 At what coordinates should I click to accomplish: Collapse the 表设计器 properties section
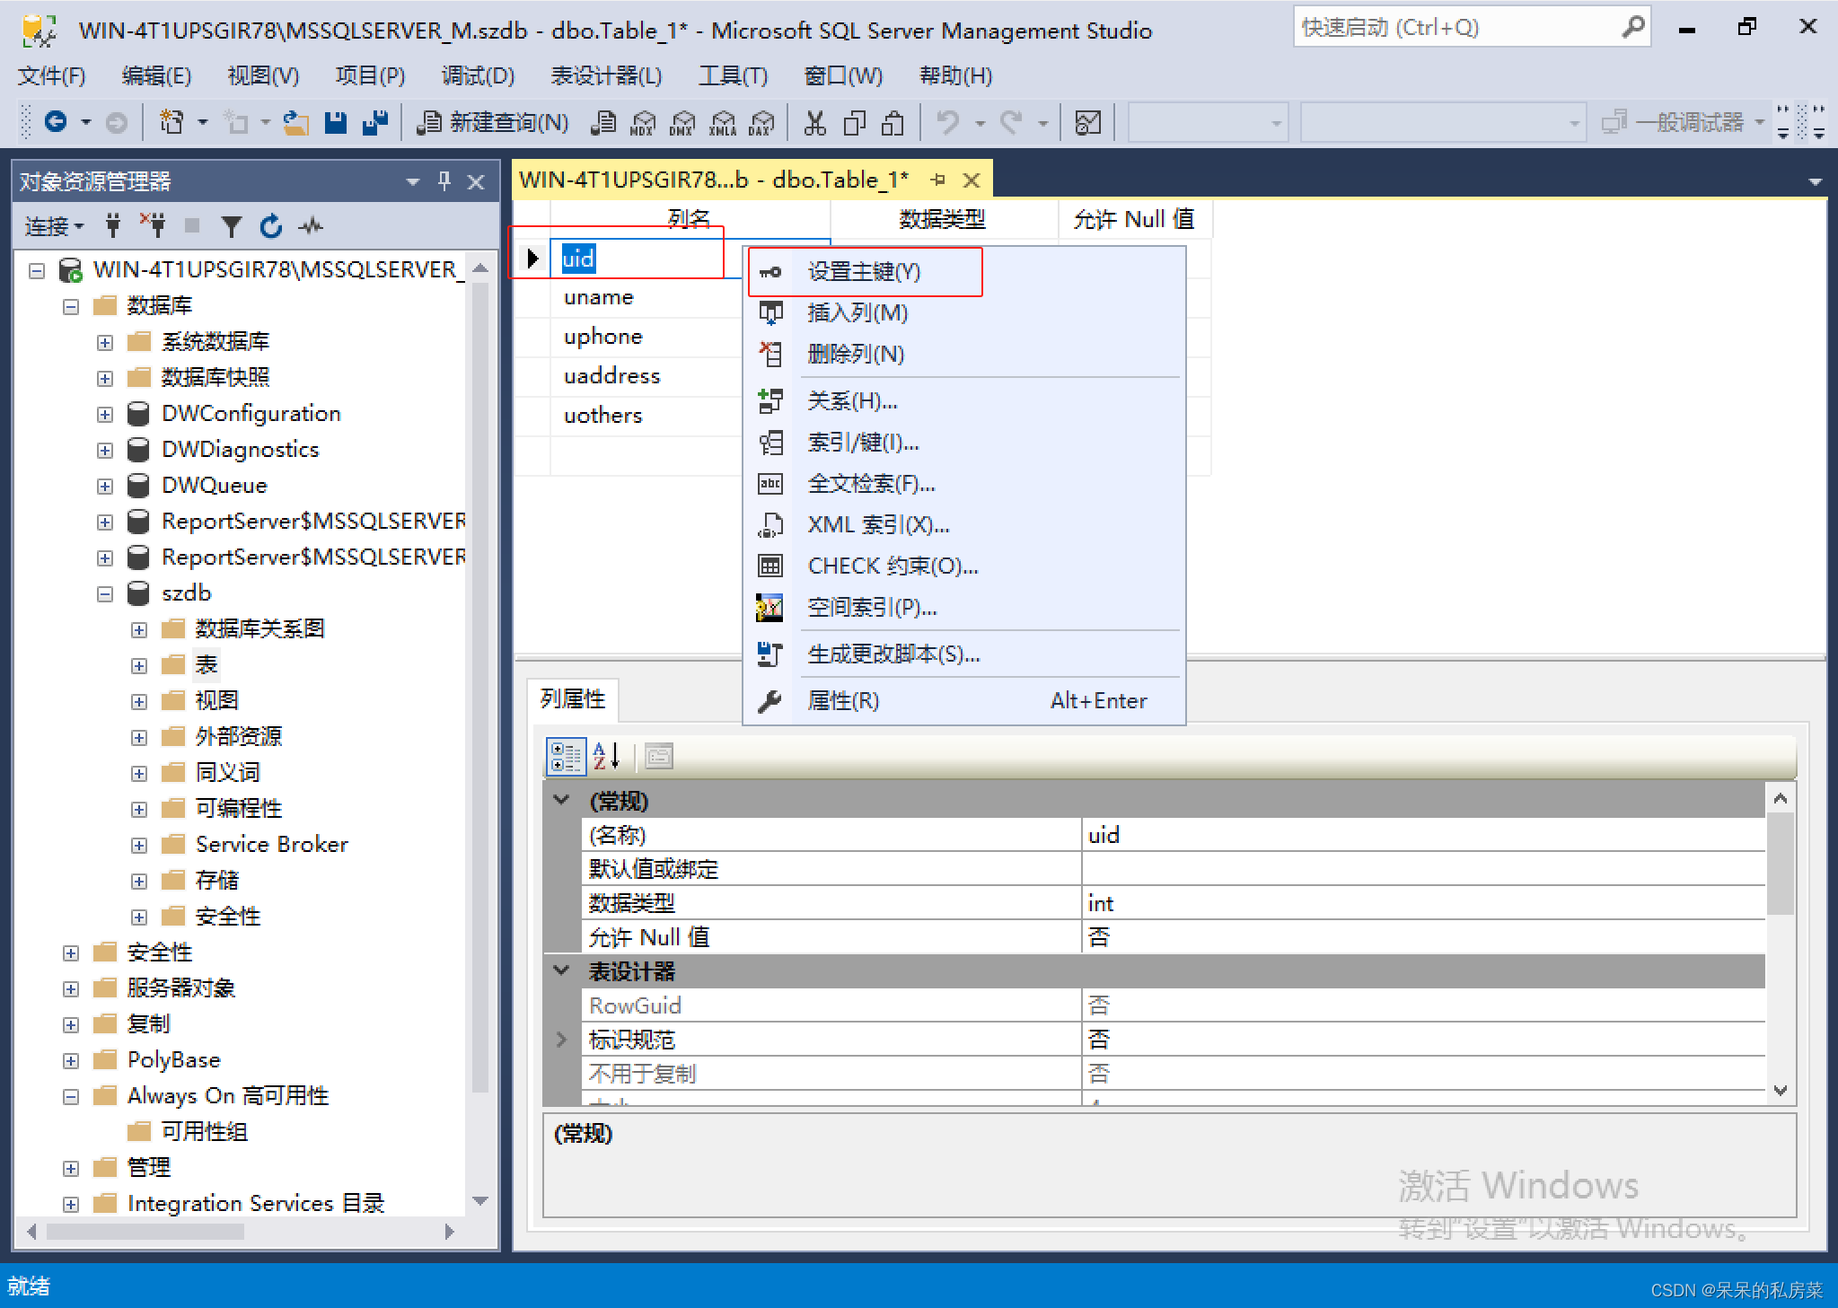click(562, 970)
